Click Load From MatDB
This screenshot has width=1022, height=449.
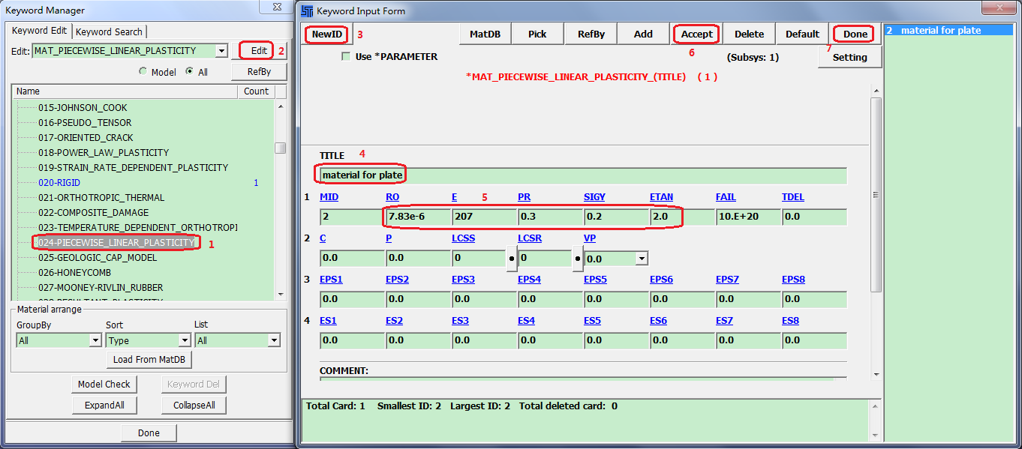point(149,360)
